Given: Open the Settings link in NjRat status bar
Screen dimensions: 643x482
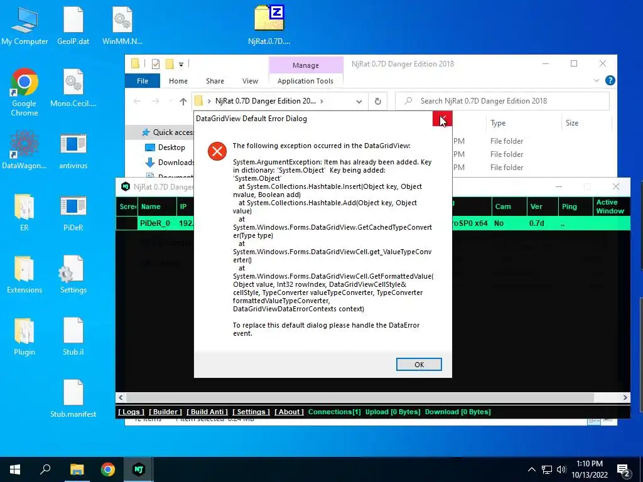Looking at the screenshot, I should [251, 412].
